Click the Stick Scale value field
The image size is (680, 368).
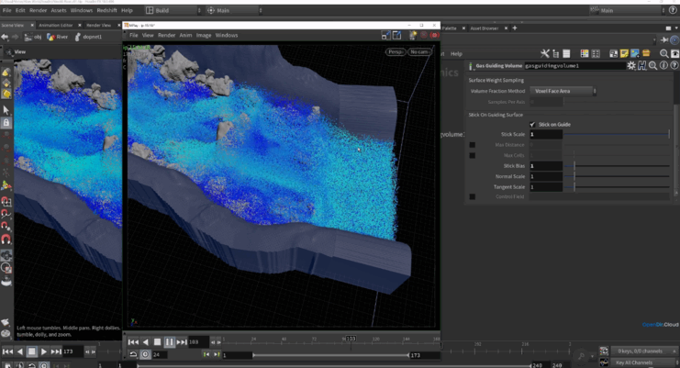545,135
